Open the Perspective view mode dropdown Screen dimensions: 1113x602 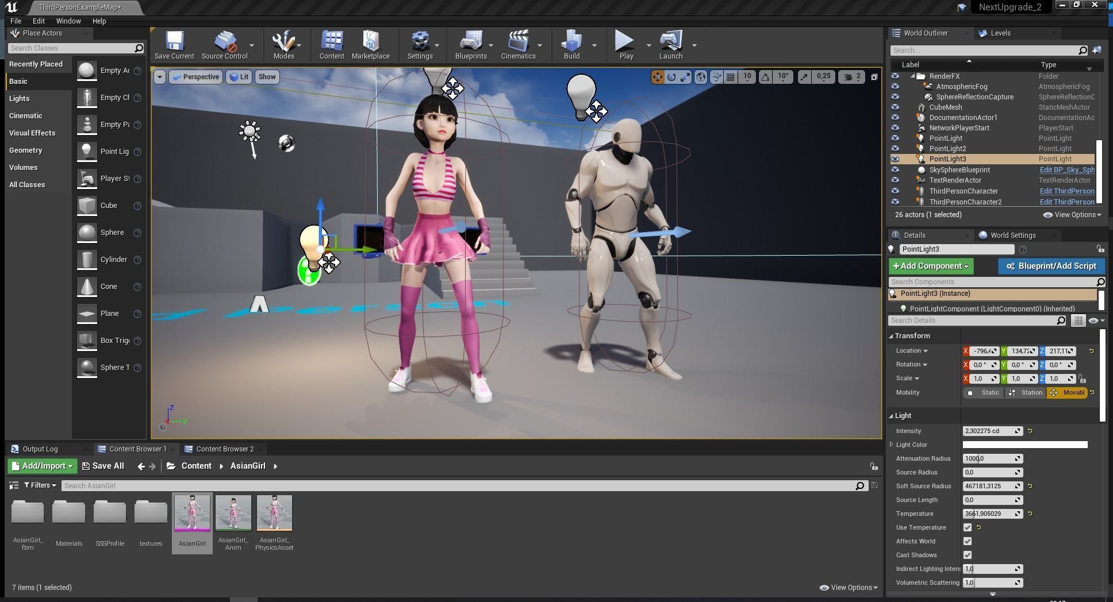click(x=195, y=77)
